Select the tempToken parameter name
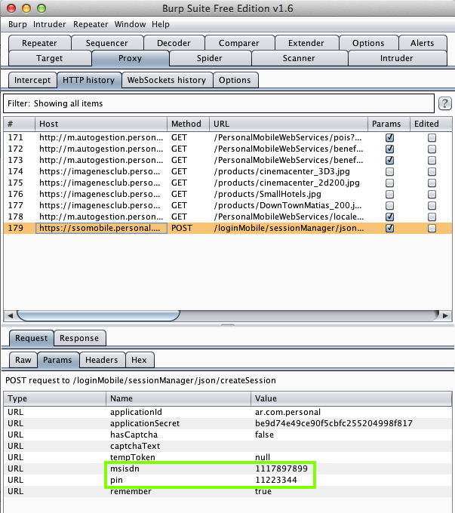 pos(133,457)
